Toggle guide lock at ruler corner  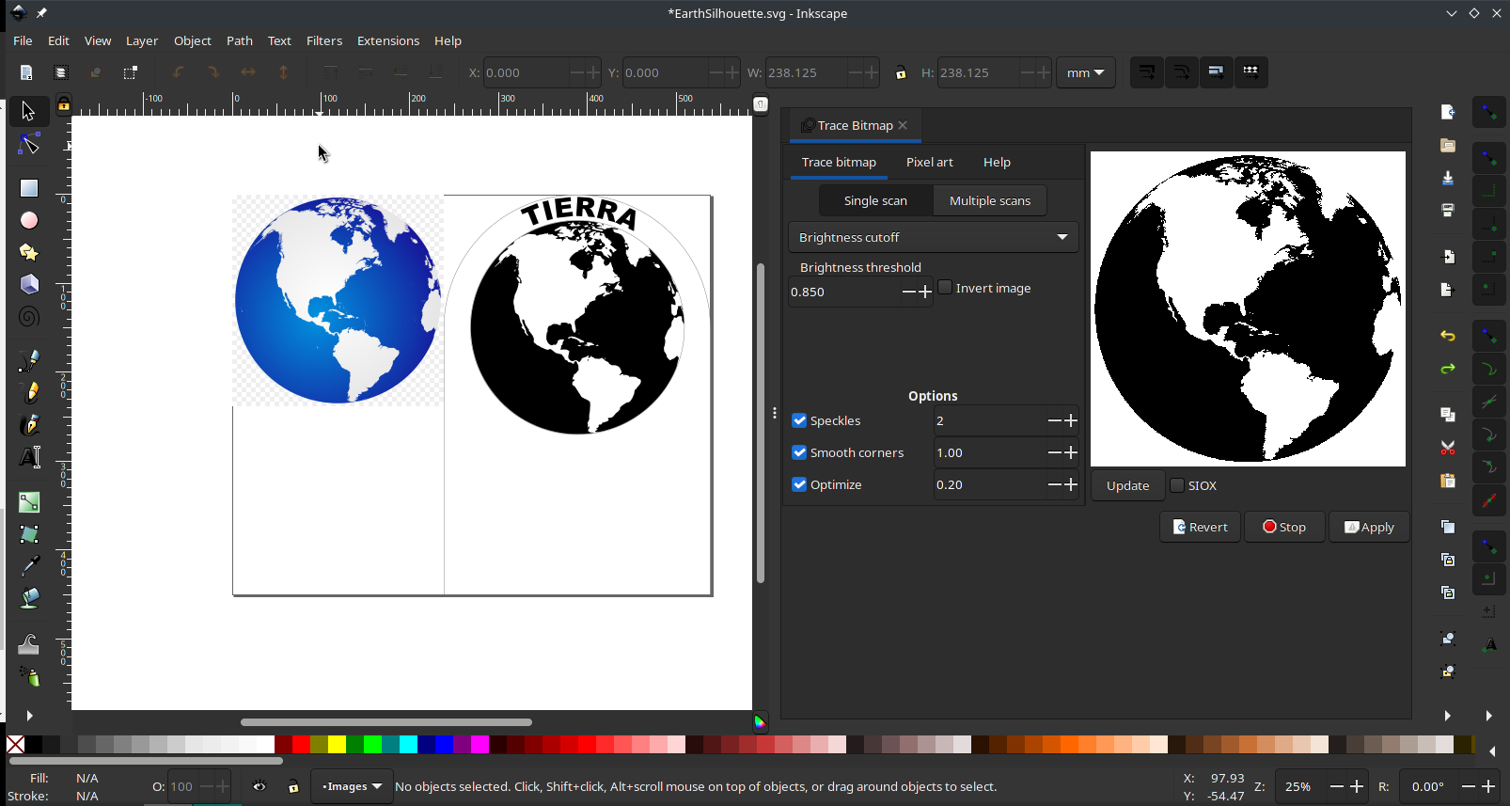click(x=64, y=104)
